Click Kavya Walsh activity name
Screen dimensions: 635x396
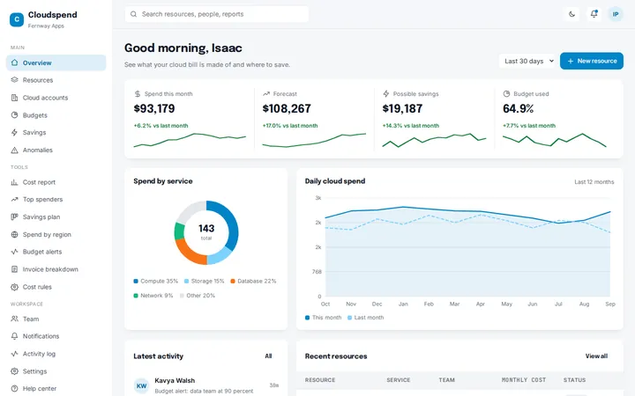tap(175, 381)
